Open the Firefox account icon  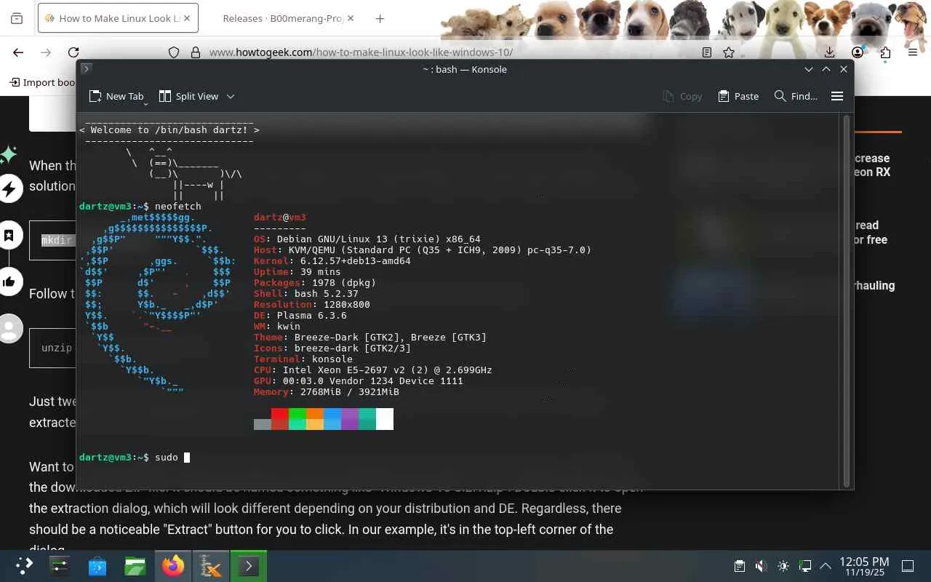click(x=858, y=52)
